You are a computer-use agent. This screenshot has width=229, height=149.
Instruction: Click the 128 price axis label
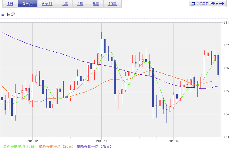tap(226, 23)
